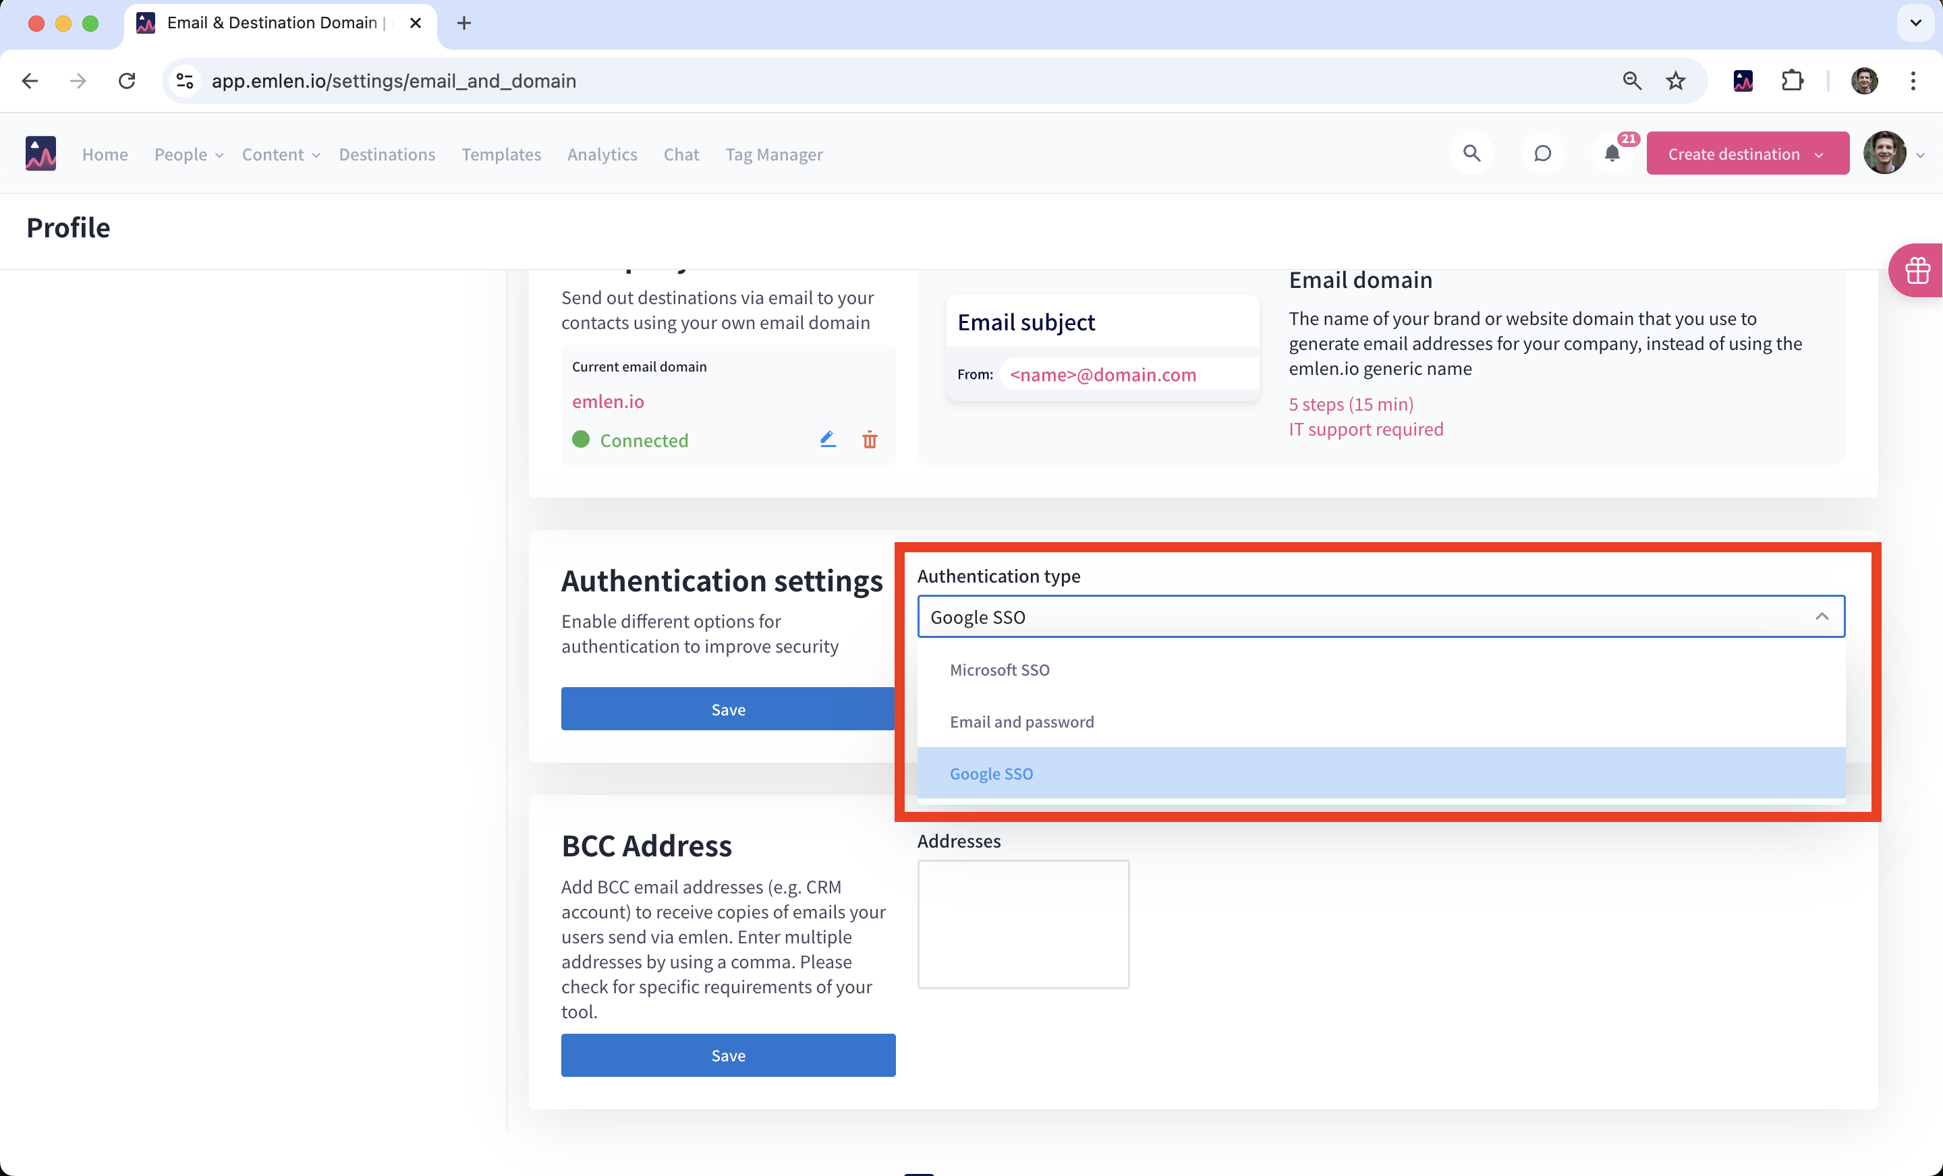Pick Google SSO from the list

pos(990,773)
